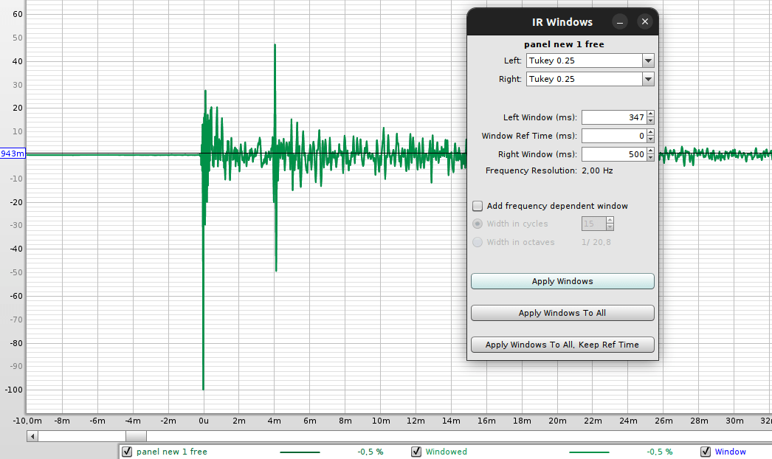Decrease Window Ref Time with down arrow
The image size is (772, 459).
click(651, 139)
